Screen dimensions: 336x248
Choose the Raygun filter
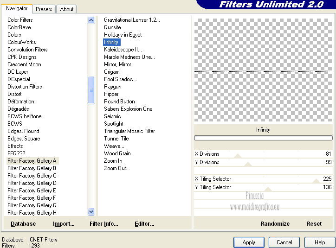pyautogui.click(x=113, y=87)
